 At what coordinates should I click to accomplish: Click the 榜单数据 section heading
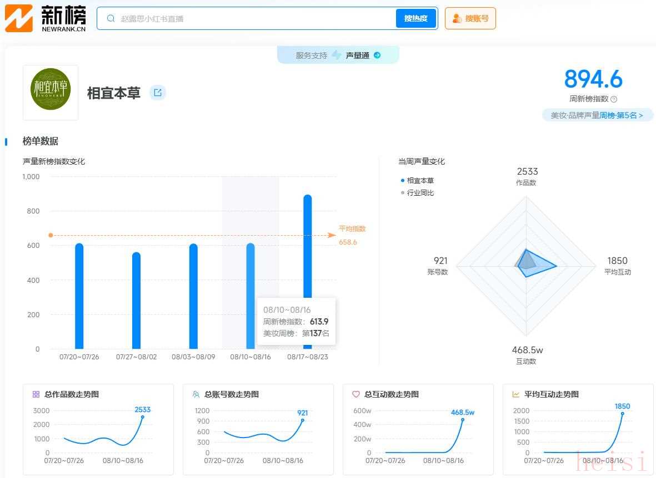[40, 141]
